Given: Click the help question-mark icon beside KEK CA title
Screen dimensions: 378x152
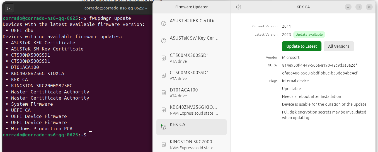Looking at the screenshot, I should (x=239, y=7).
